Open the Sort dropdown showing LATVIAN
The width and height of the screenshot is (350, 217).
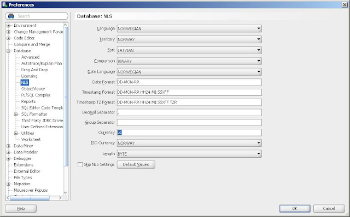189,50
